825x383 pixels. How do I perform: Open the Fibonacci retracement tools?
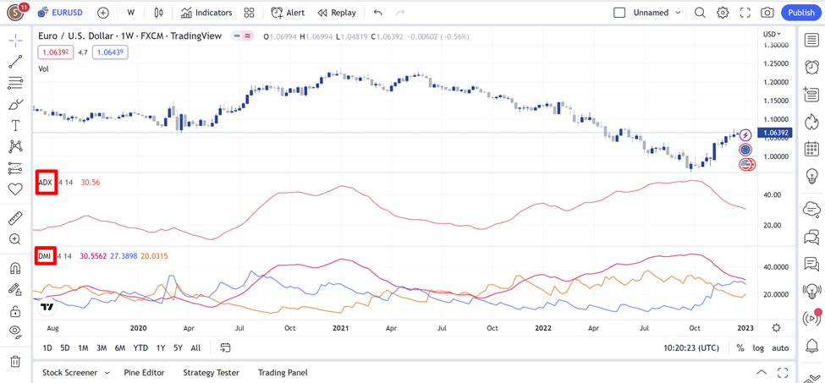(15, 83)
